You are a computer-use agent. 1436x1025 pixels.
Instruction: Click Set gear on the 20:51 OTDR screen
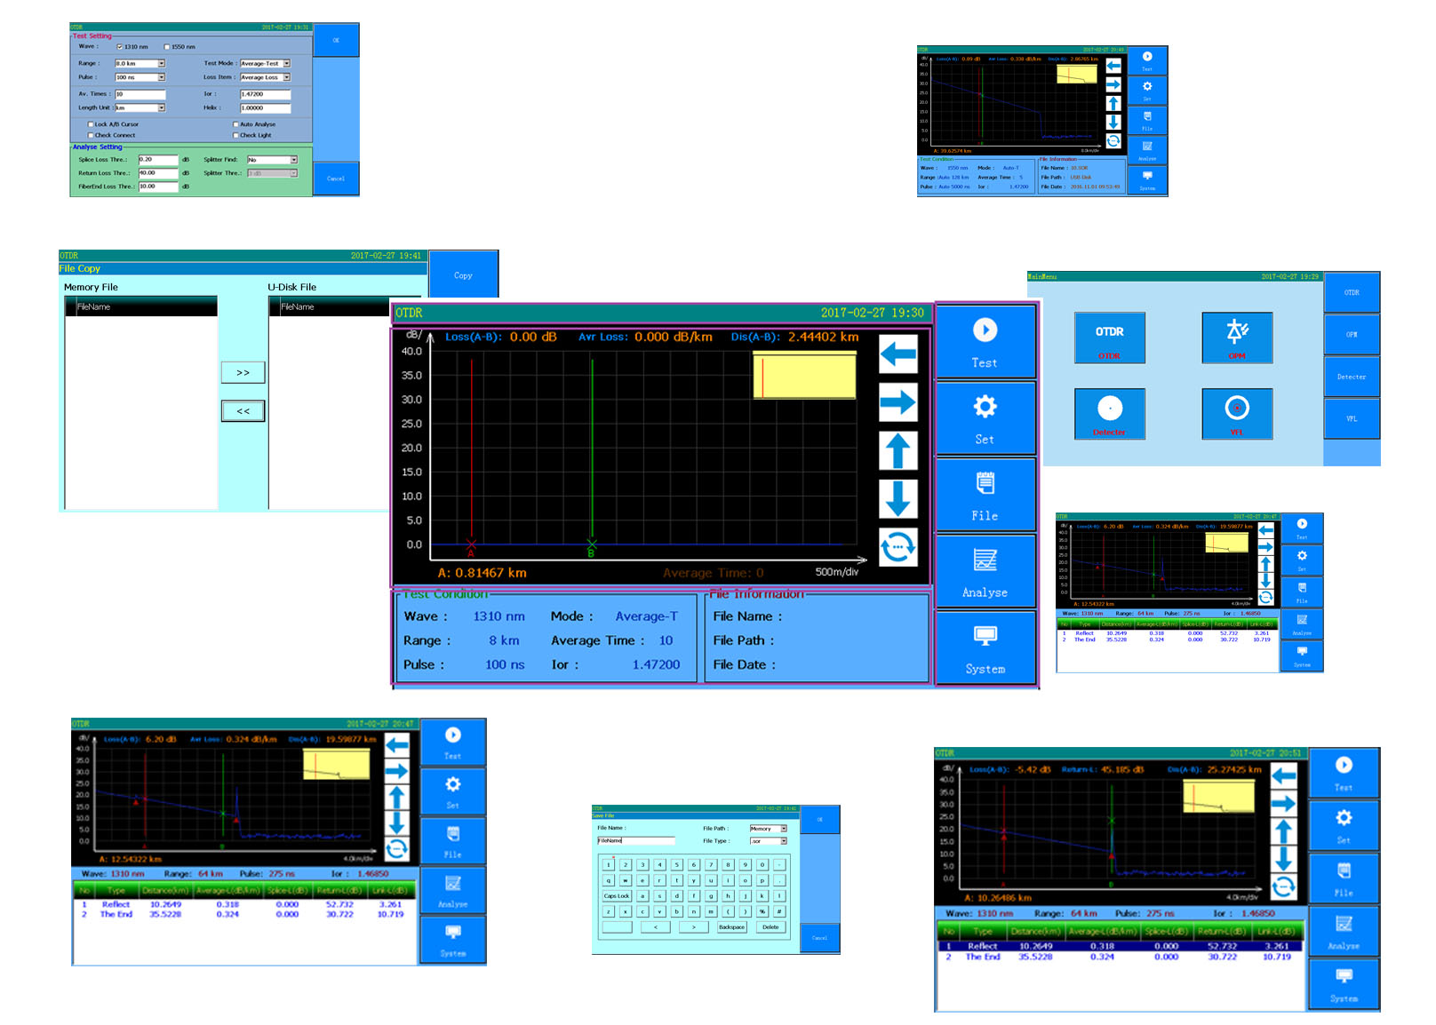1344,825
